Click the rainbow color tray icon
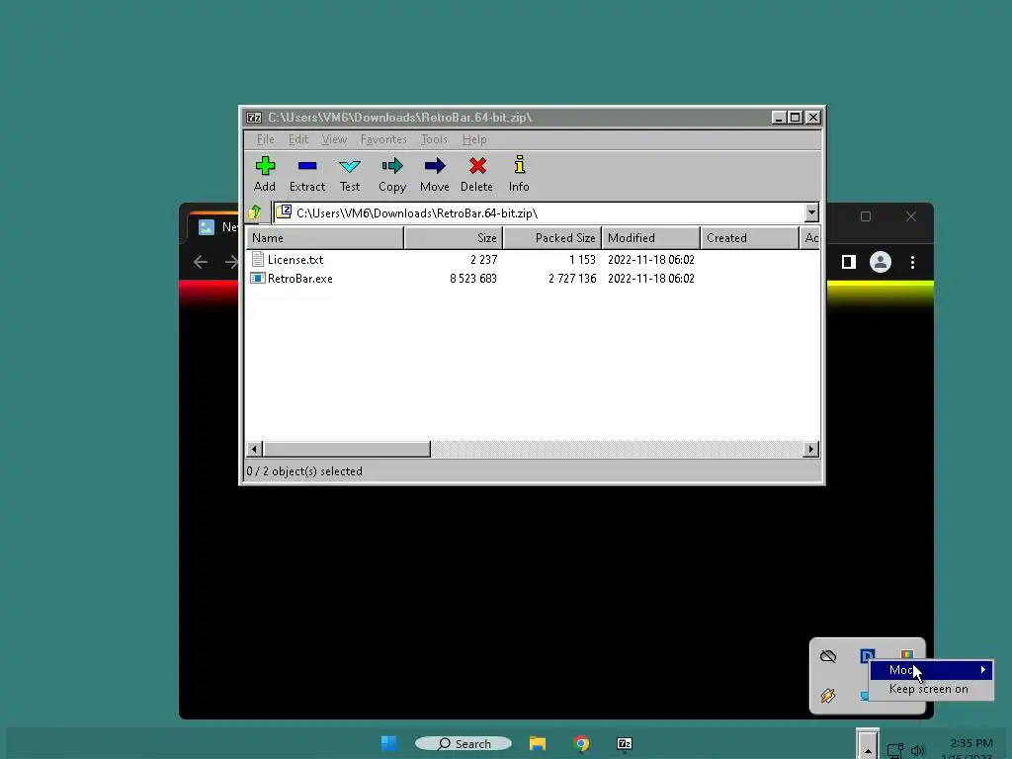 907,654
